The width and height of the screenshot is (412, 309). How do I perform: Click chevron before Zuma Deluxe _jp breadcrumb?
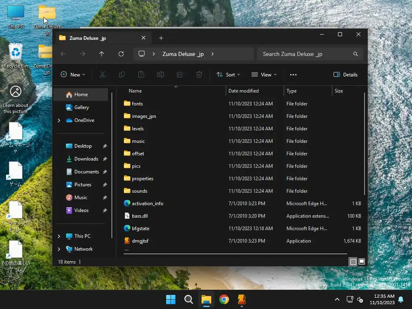(154, 54)
